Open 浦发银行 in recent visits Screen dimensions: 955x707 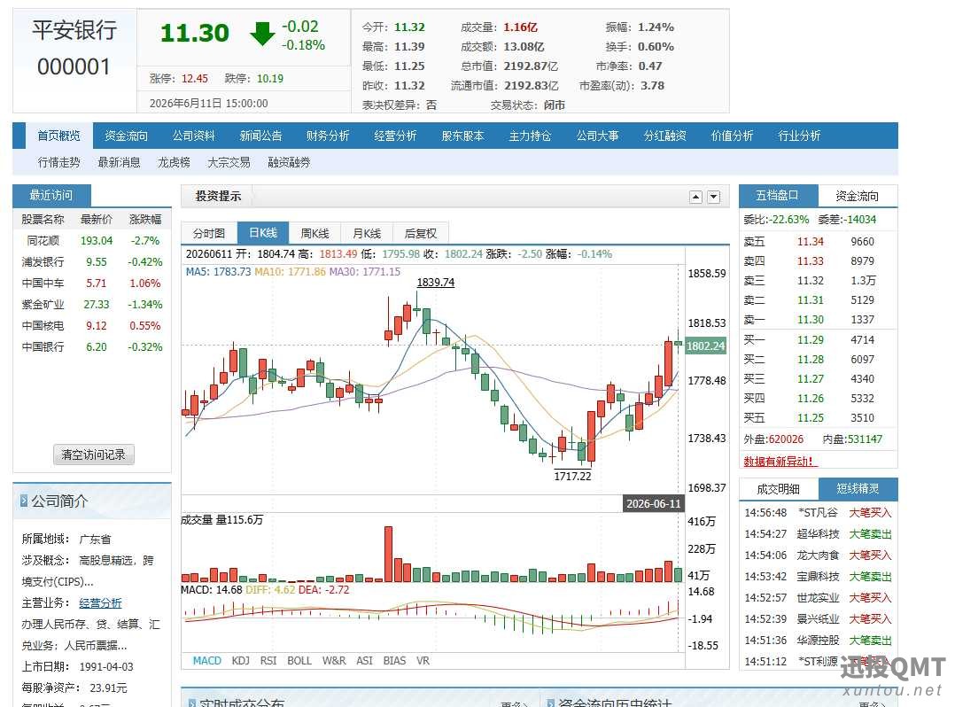43,262
